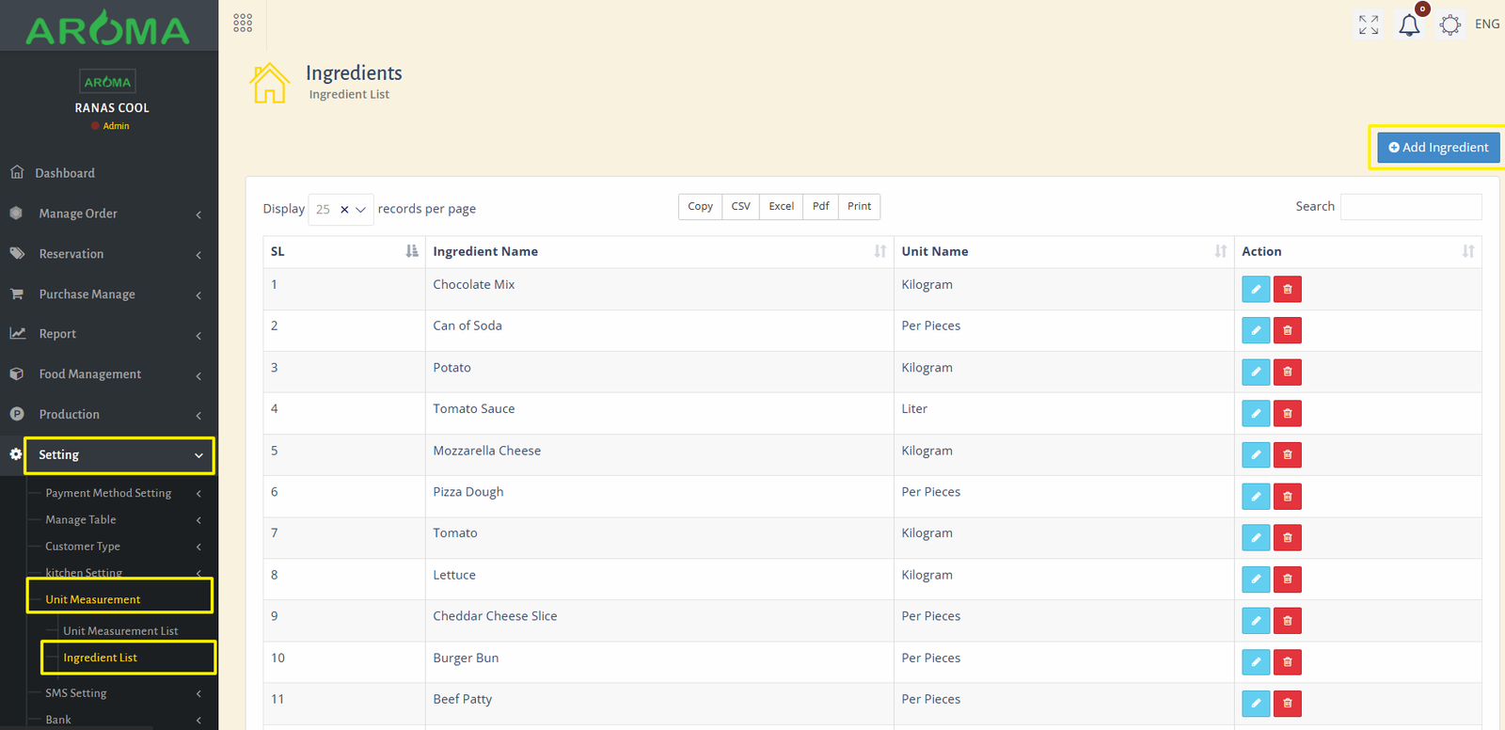Delete the Burger Bun row
Screen dimensions: 1505x730
tap(1287, 662)
